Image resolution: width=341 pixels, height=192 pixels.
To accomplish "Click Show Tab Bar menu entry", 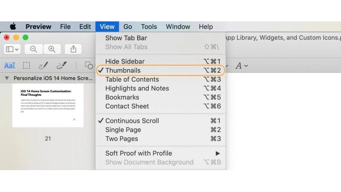I will [160, 38].
